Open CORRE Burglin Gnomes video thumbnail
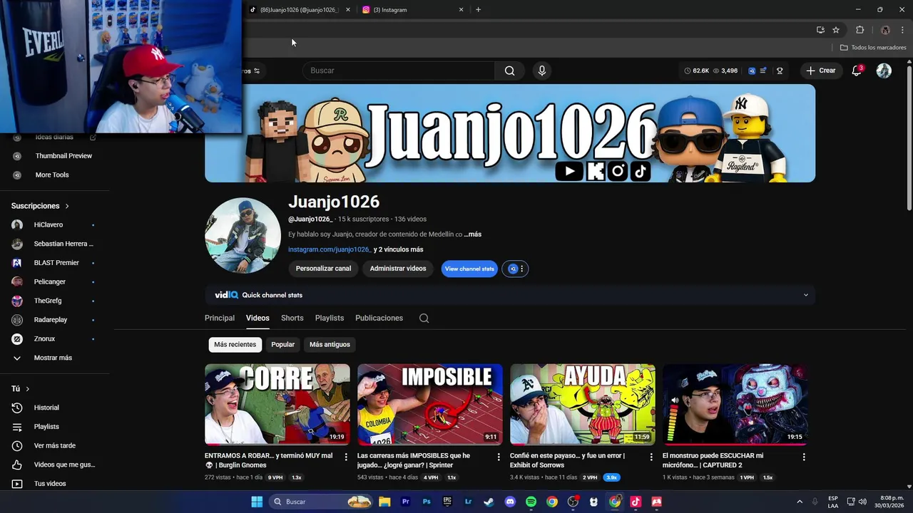 277,405
